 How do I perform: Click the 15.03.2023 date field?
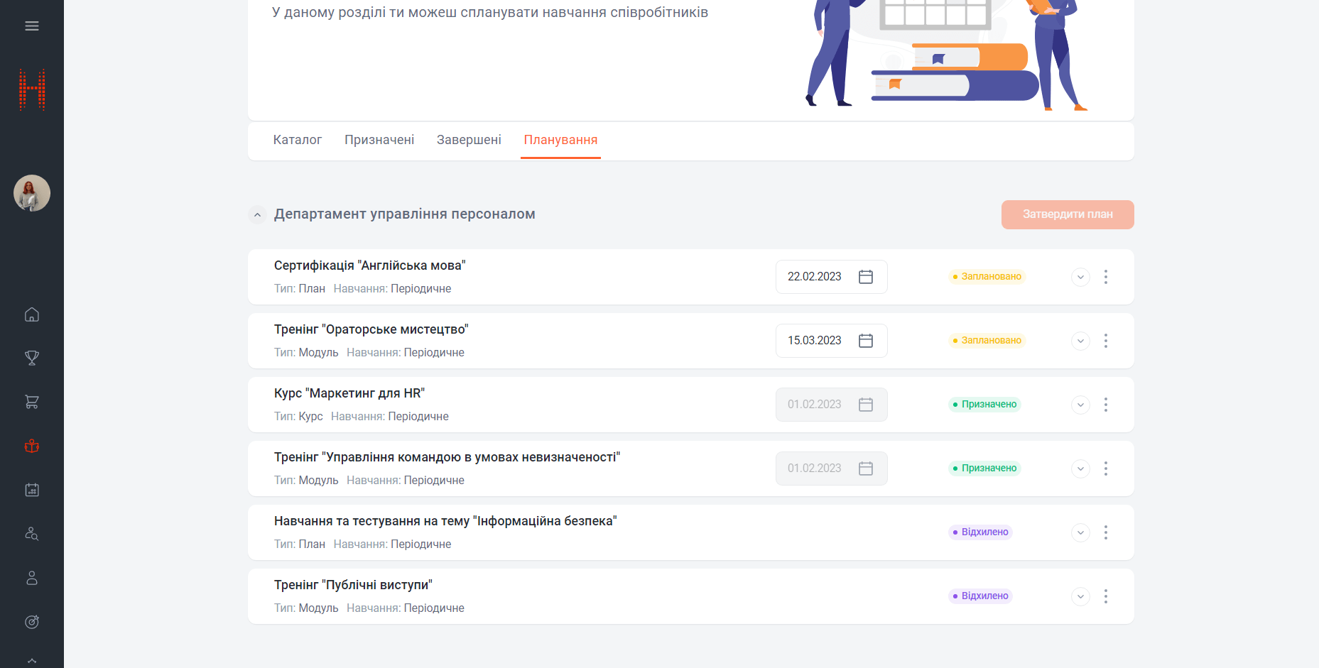coord(815,341)
